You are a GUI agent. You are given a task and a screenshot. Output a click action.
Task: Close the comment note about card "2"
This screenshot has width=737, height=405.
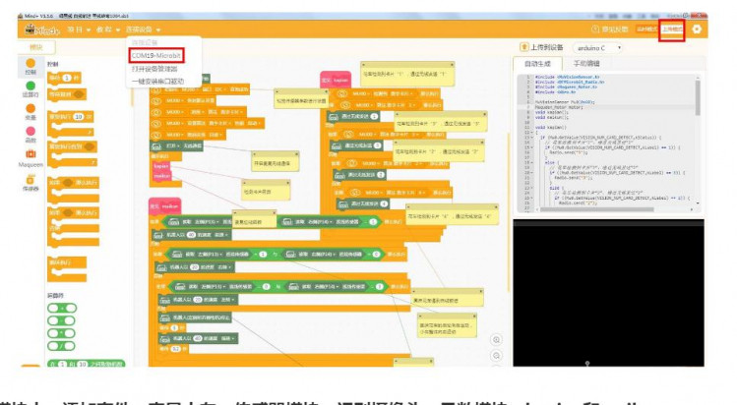[482, 143]
